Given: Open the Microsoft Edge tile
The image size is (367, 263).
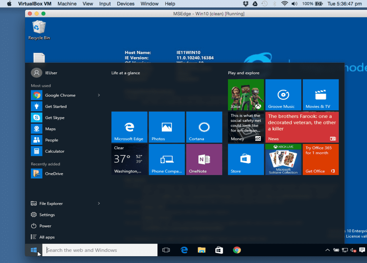Looking at the screenshot, I should pyautogui.click(x=129, y=127).
